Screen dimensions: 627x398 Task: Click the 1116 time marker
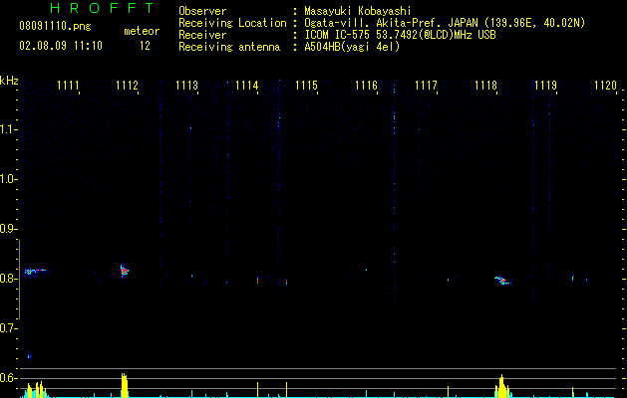[366, 86]
